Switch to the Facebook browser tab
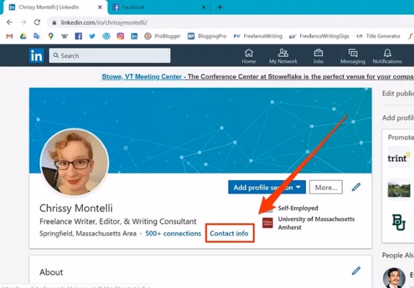 [x=159, y=7]
